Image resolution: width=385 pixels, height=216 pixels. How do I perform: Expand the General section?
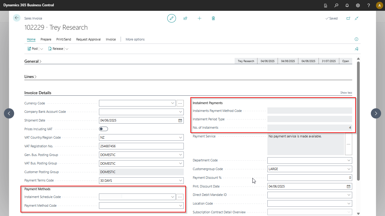click(33, 61)
